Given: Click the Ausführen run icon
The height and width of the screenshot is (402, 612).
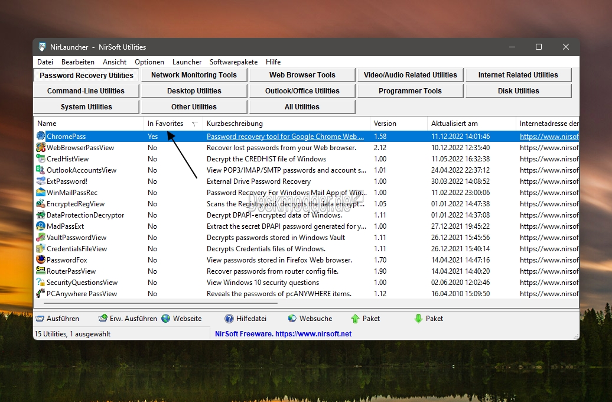Looking at the screenshot, I should coord(40,319).
